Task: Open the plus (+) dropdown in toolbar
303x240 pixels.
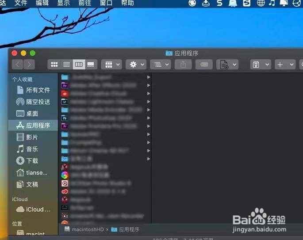Action: tap(285, 64)
